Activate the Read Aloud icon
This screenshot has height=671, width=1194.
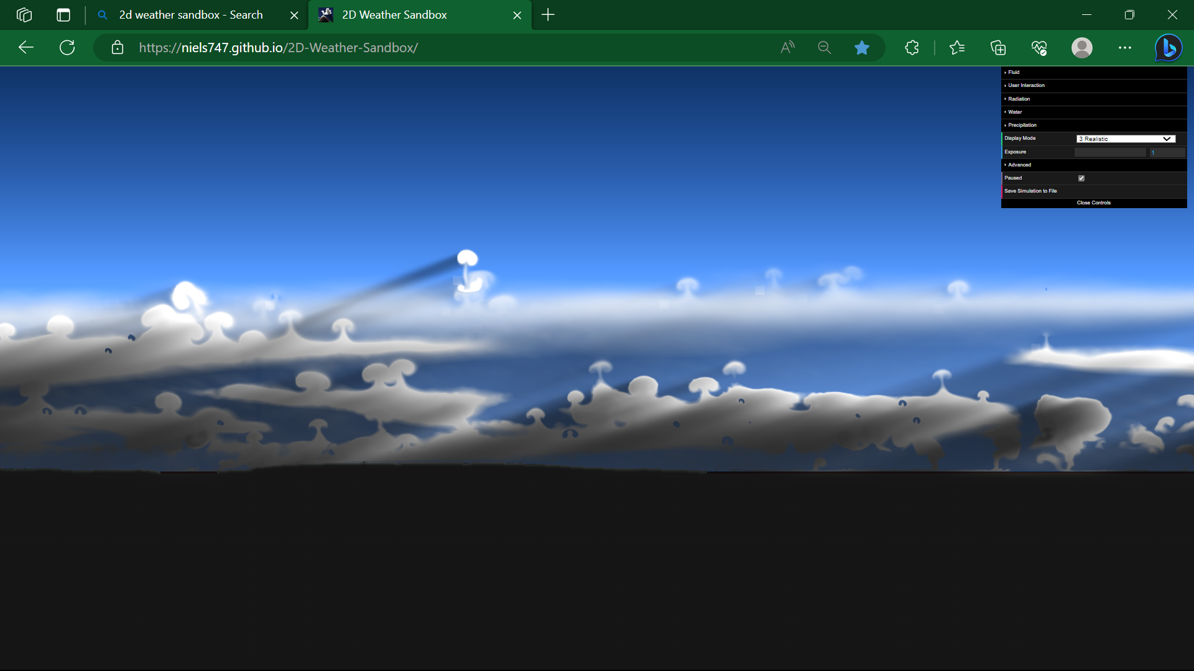pyautogui.click(x=787, y=47)
